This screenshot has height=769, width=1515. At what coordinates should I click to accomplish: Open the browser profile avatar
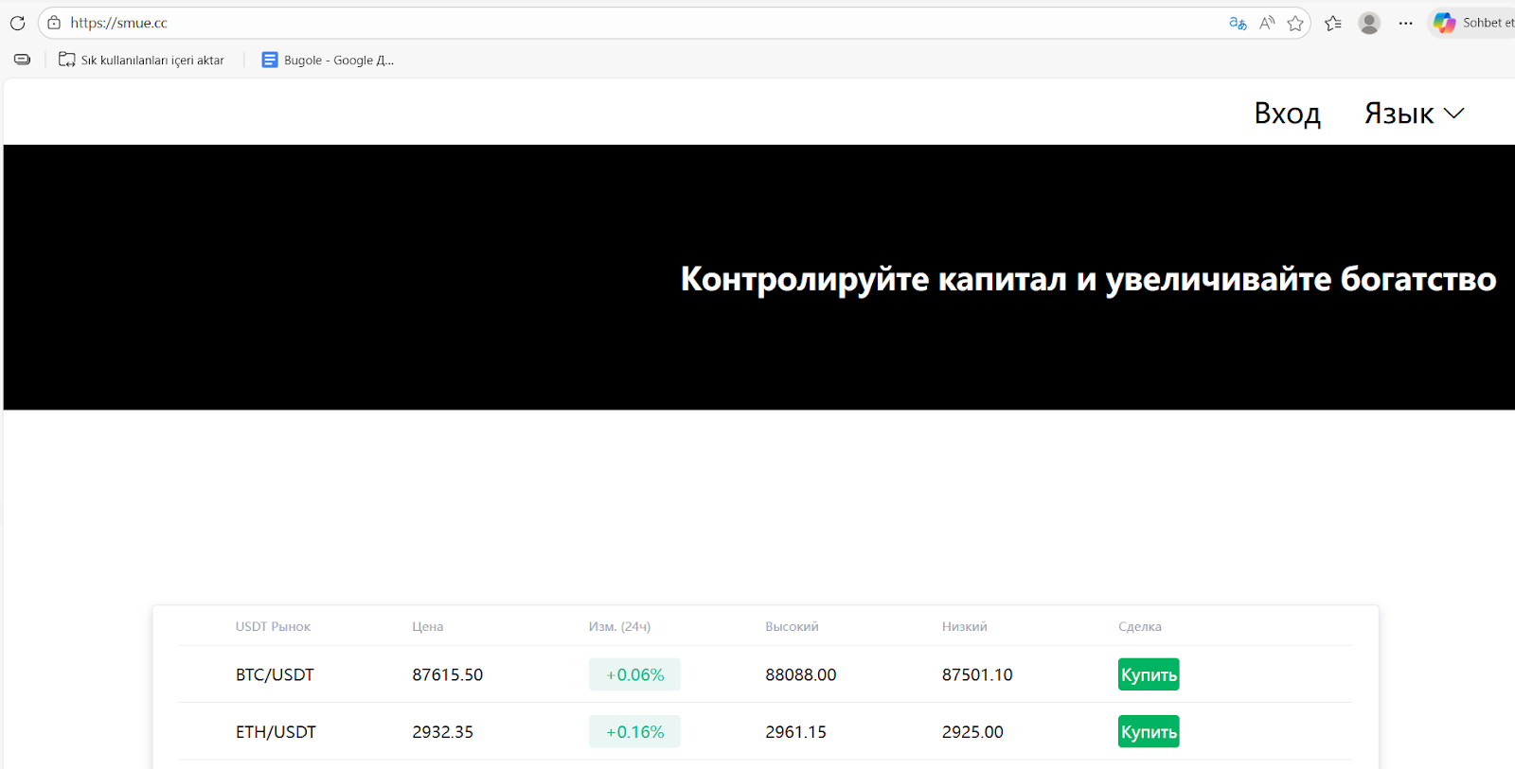(1368, 23)
